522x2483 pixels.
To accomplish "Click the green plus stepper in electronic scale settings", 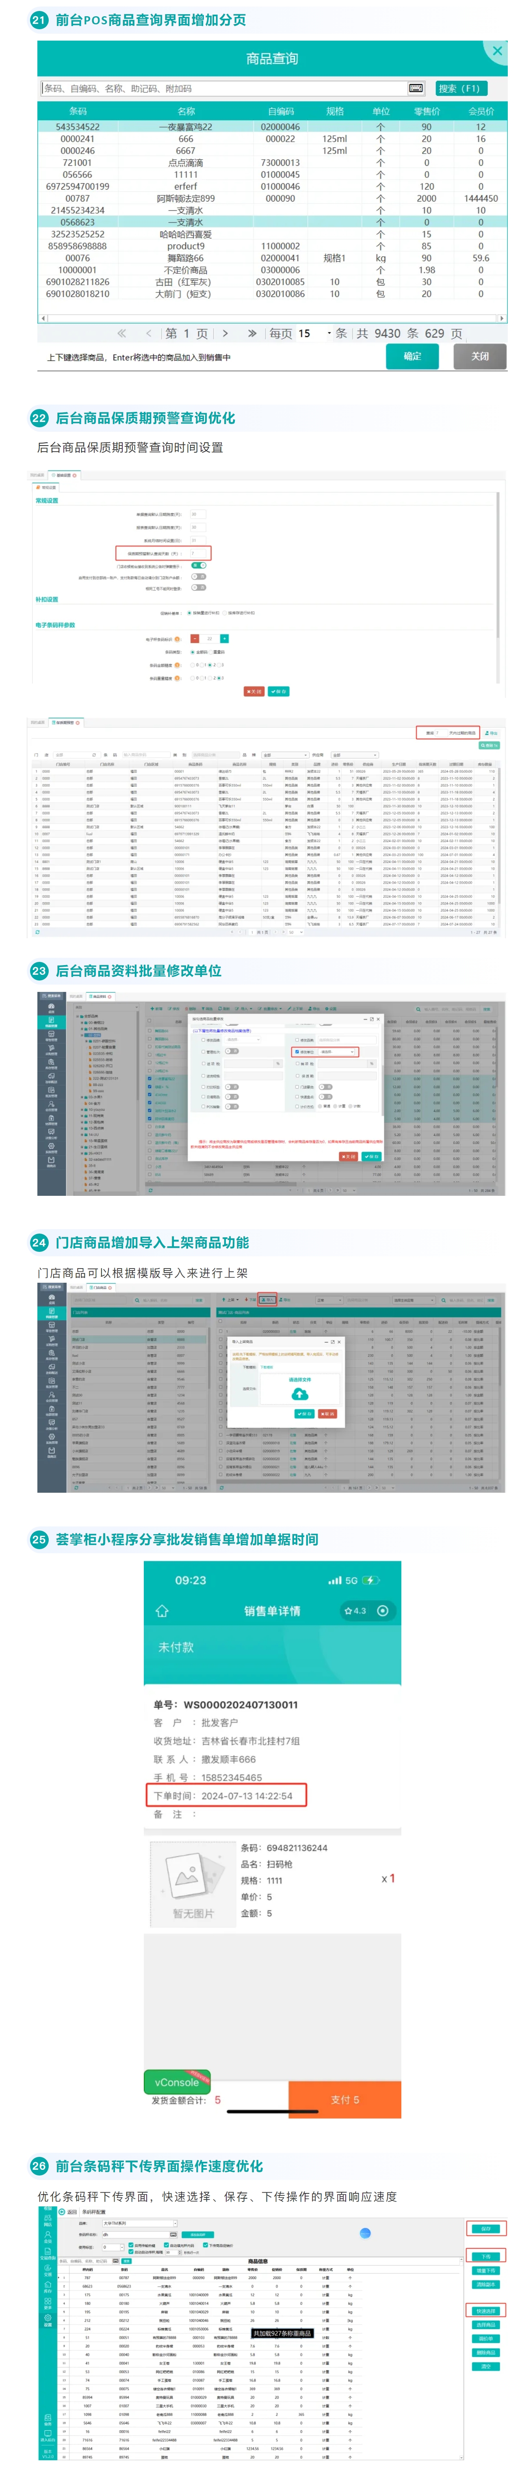I will 225,638.
